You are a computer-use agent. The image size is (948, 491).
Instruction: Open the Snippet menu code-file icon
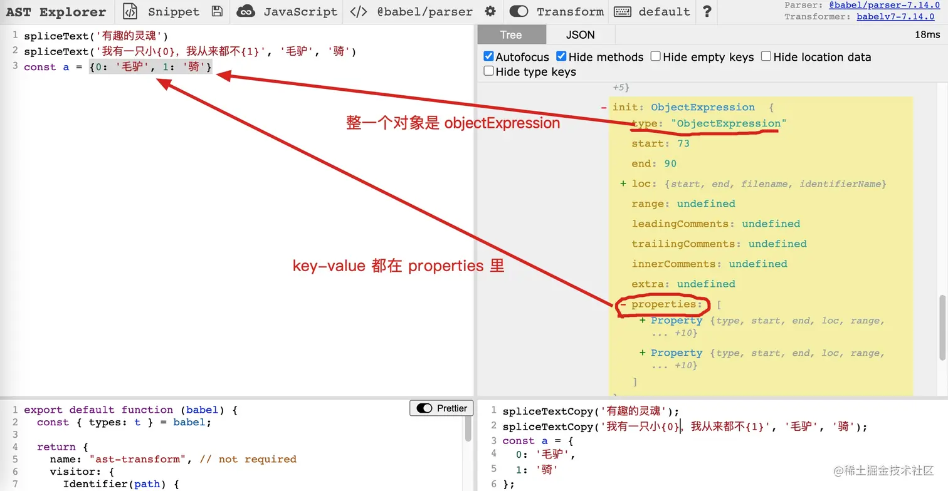pos(130,11)
